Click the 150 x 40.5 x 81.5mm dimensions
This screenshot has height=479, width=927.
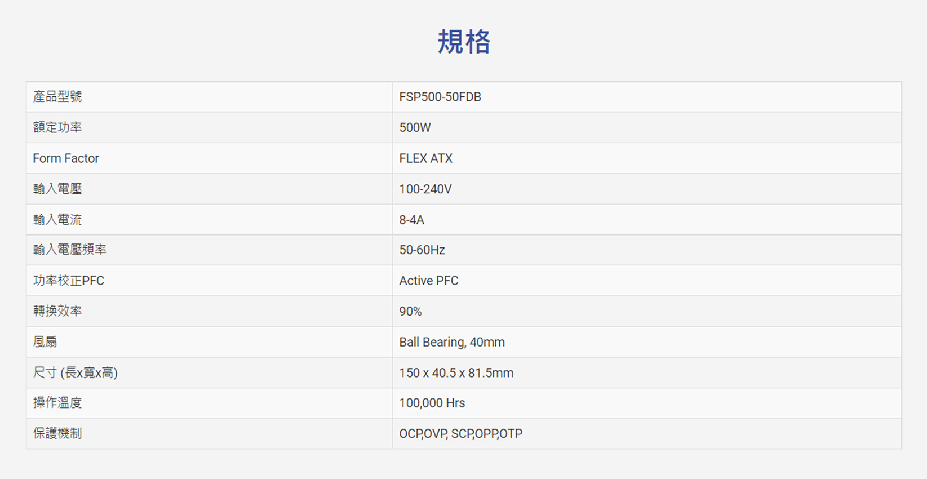[x=456, y=373]
